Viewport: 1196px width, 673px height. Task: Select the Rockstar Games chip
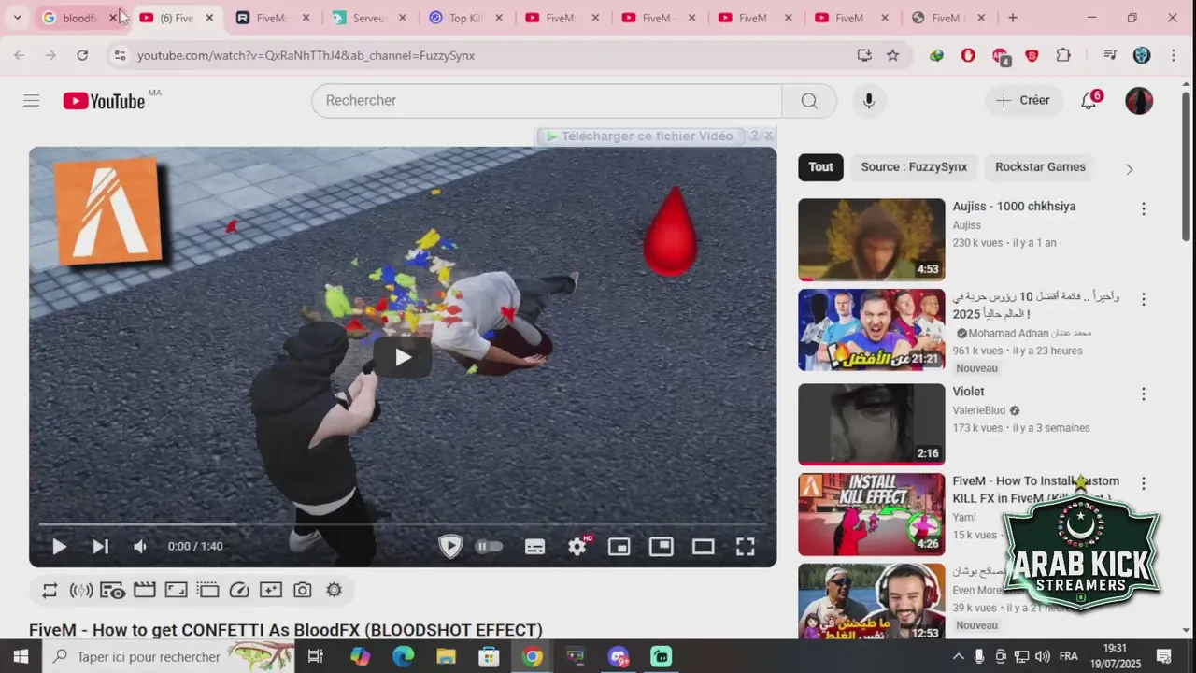(1040, 167)
